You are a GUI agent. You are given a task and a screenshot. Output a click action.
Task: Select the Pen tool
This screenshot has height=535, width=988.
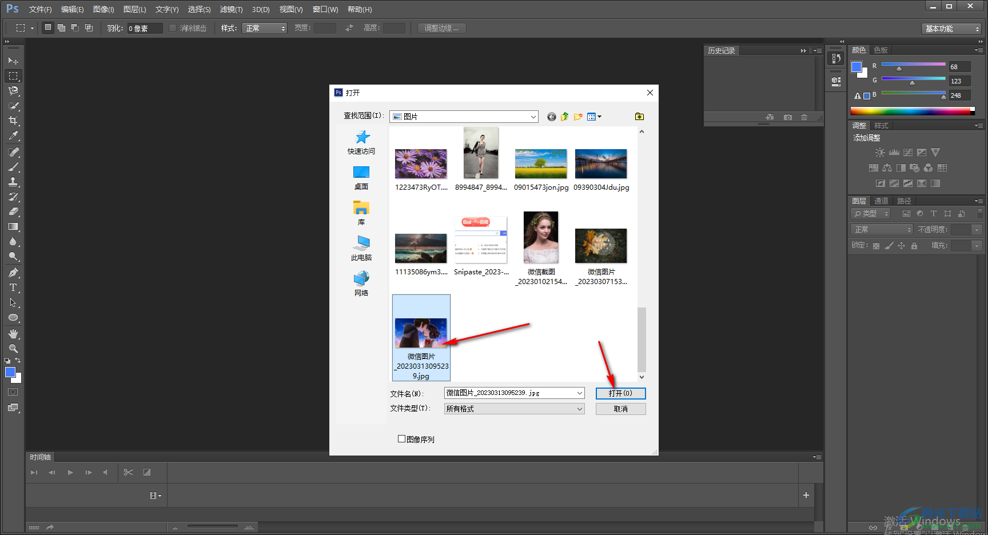[13, 273]
